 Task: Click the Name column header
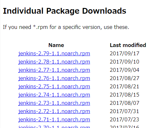click(56, 45)
